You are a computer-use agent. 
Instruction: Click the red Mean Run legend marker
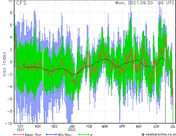[x=19, y=134]
